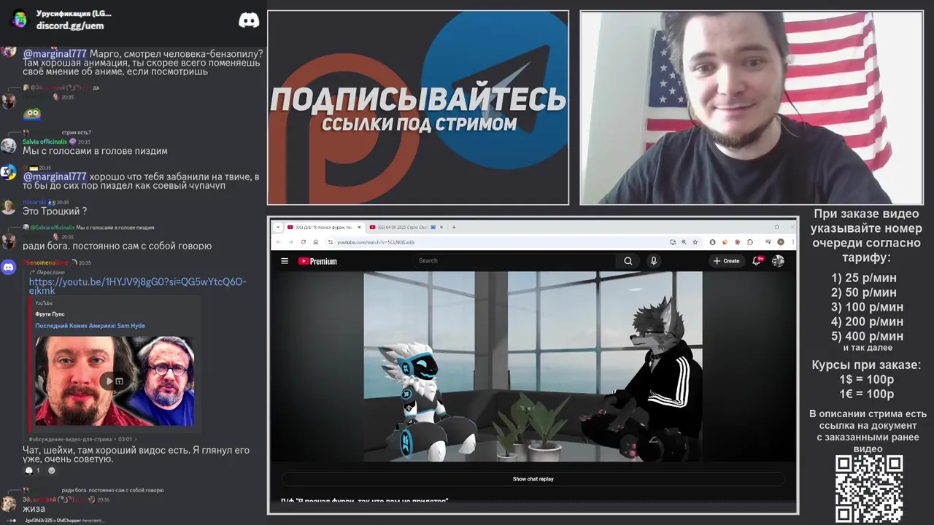
Task: Close the second browser tab
Action: pyautogui.click(x=441, y=227)
